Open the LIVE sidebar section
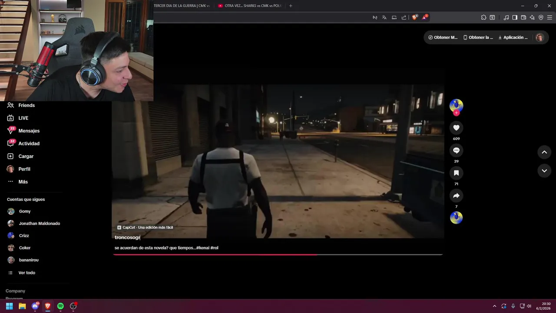Viewport: 556px width, 313px height. point(18,118)
